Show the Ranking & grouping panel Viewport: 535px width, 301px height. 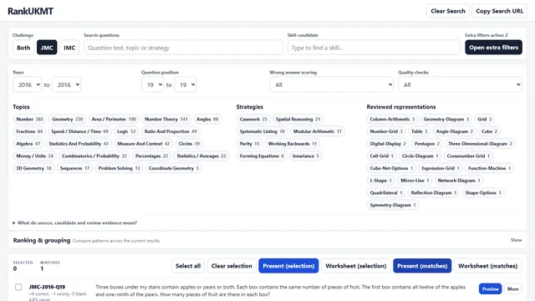point(517,240)
